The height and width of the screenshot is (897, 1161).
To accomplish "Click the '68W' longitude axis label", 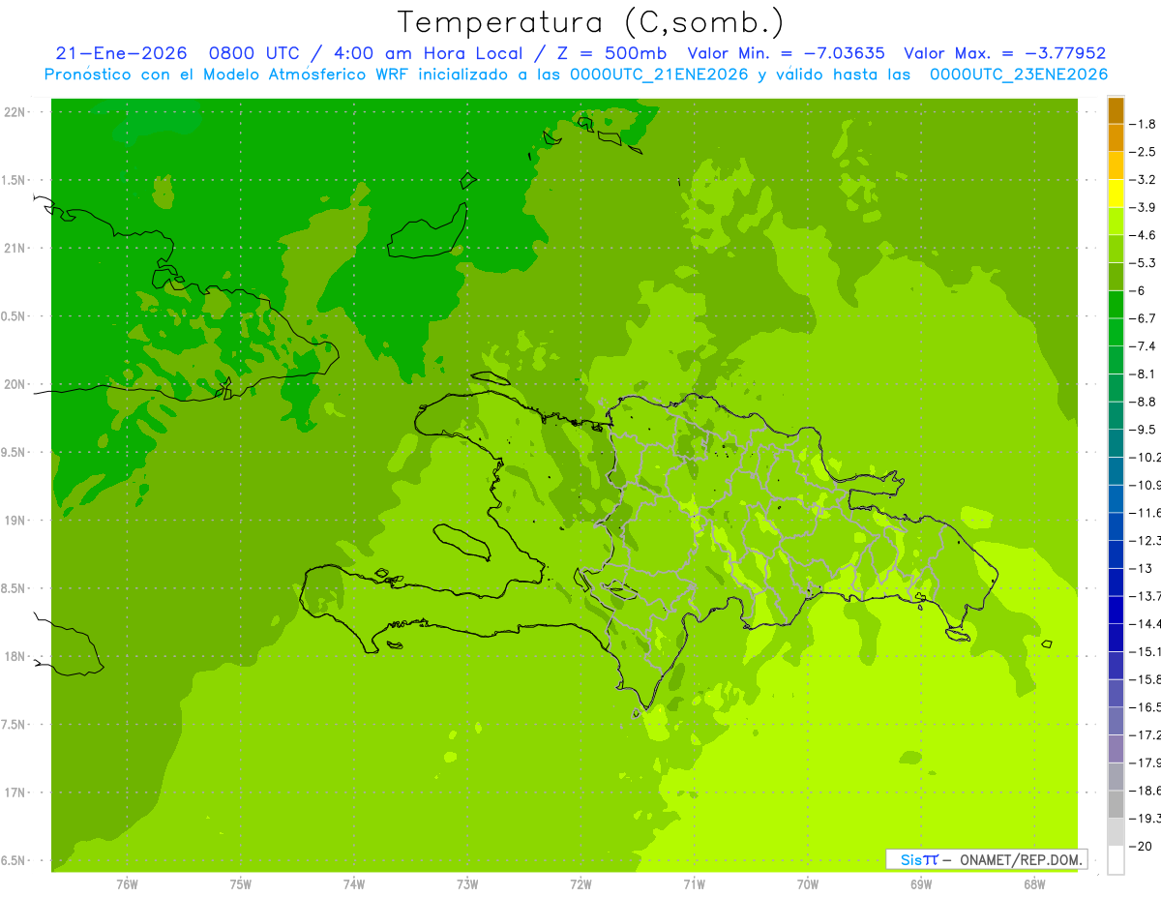I will coord(1034,884).
